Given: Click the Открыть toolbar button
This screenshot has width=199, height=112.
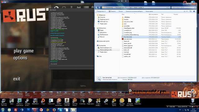Looking at the screenshot, I should click(x=112, y=11).
